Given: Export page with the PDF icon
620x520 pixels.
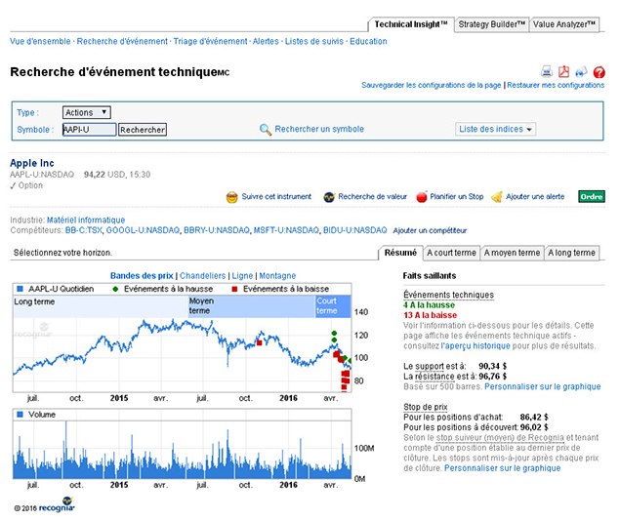Looking at the screenshot, I should click(x=563, y=72).
